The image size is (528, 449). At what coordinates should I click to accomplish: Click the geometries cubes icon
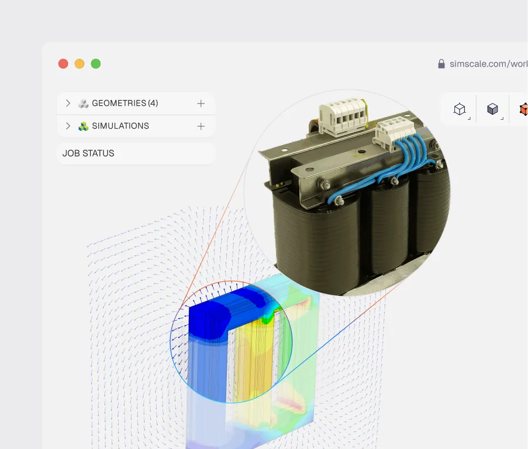pyautogui.click(x=83, y=103)
